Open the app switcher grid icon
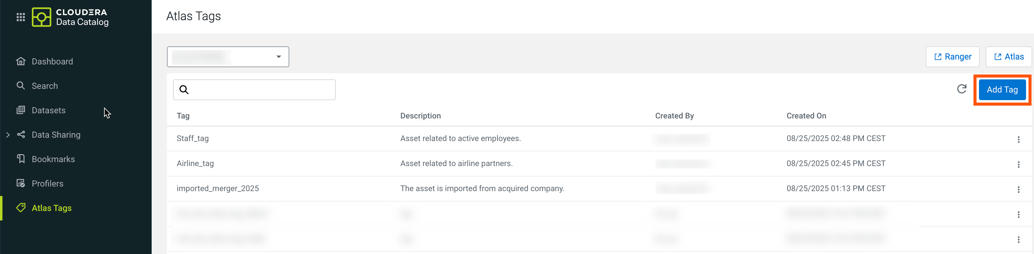This screenshot has height=254, width=1034. (x=20, y=17)
